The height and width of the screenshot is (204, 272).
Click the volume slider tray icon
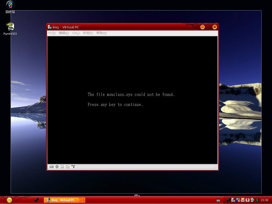[252, 200]
